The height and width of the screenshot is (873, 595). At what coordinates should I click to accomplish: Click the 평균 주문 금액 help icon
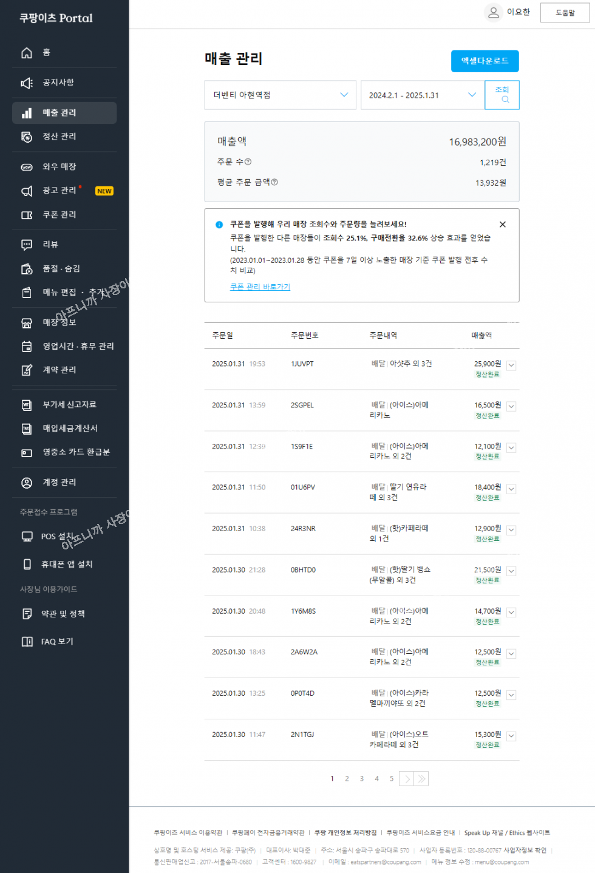click(x=274, y=182)
